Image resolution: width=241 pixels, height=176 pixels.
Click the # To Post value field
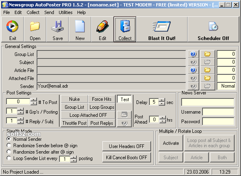[18, 102]
